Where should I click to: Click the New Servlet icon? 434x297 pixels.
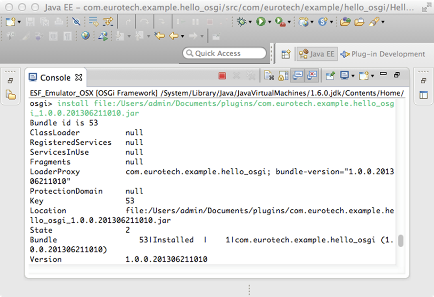coord(323,21)
